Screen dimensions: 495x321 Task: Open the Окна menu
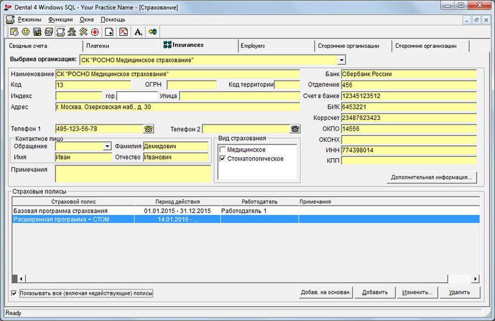86,20
